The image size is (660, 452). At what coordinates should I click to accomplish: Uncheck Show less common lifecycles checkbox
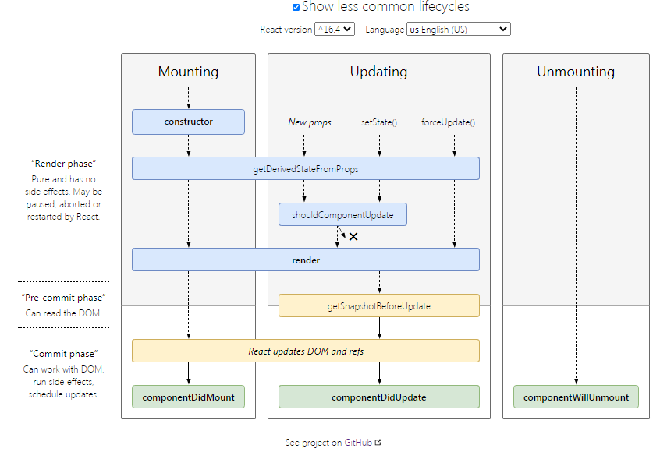296,8
